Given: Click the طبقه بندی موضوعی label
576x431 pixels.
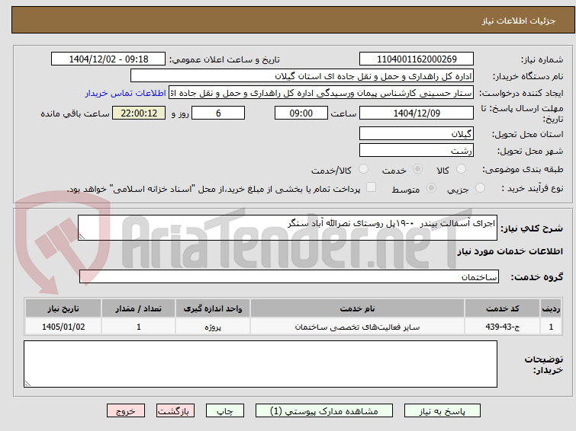Looking at the screenshot, I should (523, 169).
